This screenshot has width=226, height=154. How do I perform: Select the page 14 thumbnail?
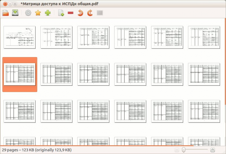[56, 111]
